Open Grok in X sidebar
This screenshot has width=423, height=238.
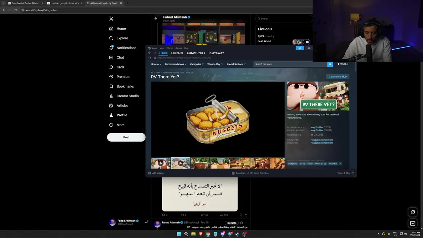click(x=117, y=67)
